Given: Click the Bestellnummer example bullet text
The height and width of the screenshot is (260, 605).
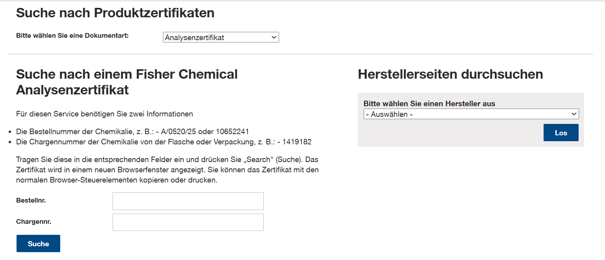Looking at the screenshot, I should pos(132,131).
